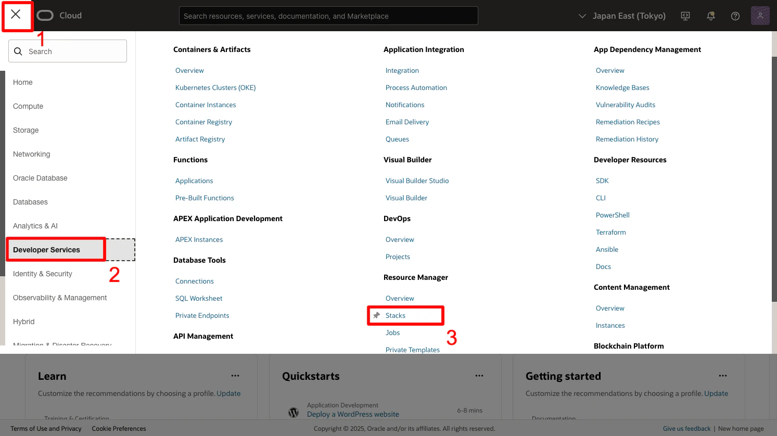
Task: Open the Terraform link
Action: point(611,232)
